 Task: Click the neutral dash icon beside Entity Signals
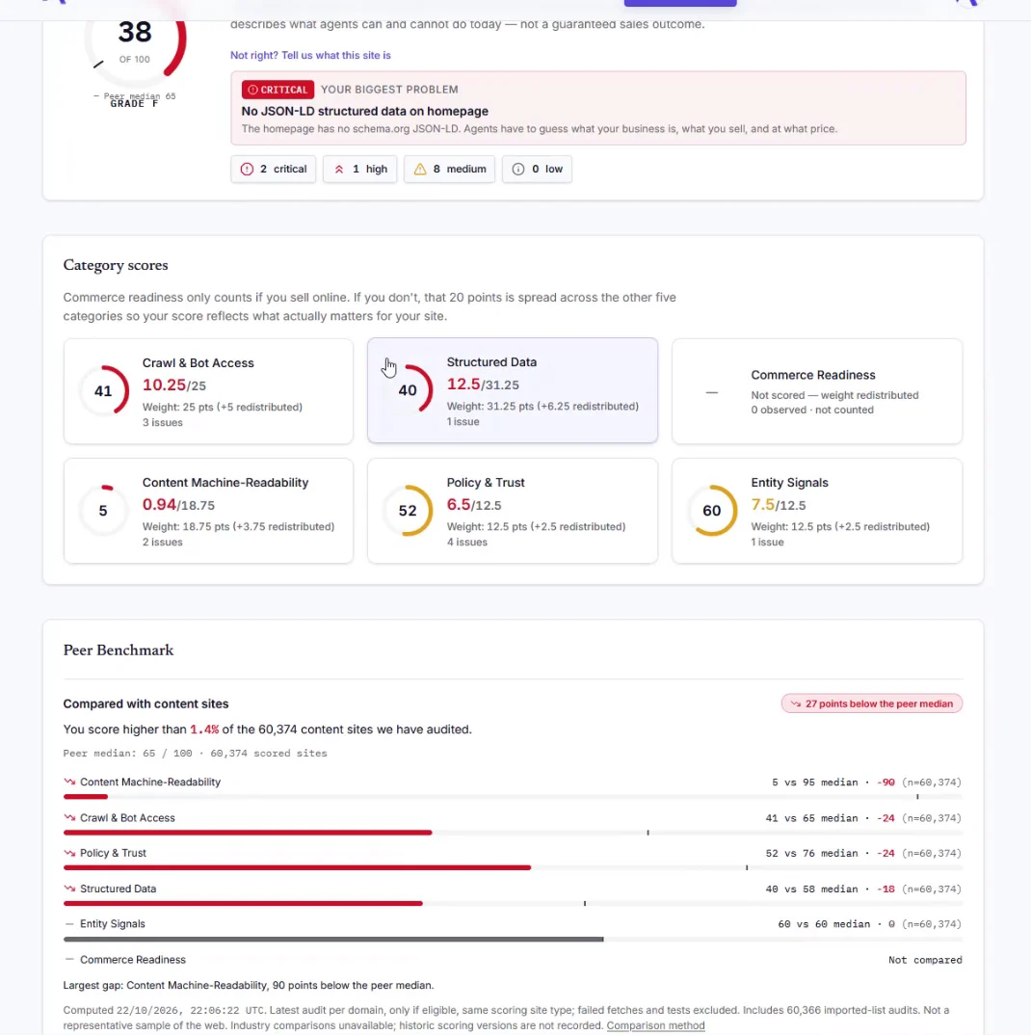pyautogui.click(x=69, y=924)
